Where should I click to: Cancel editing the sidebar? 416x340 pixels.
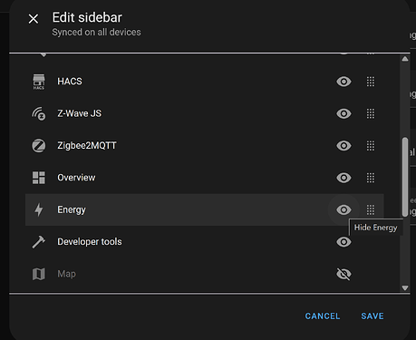click(x=323, y=316)
